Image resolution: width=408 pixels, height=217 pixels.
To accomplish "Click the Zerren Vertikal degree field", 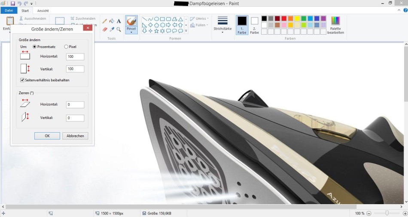I will tap(75, 118).
